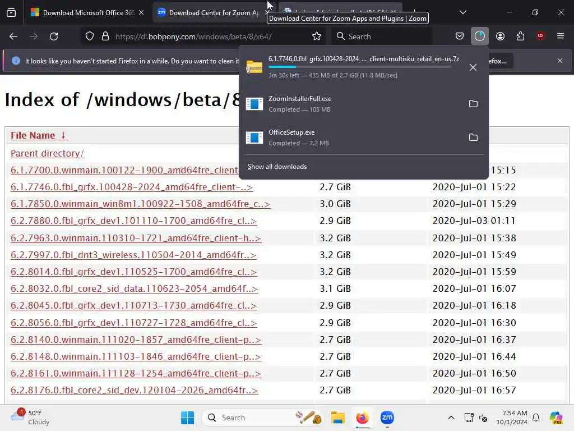Open tracking protection shield icon
The image size is (574, 431).
pos(90,36)
